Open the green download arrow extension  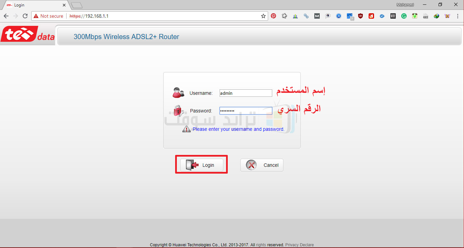tap(415, 16)
